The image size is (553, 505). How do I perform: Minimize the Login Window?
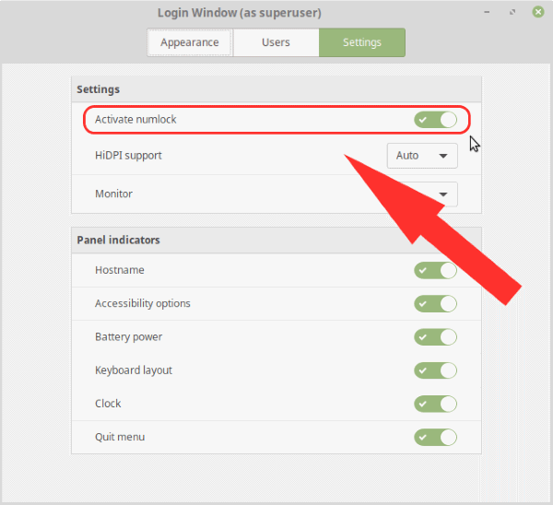pyautogui.click(x=487, y=12)
